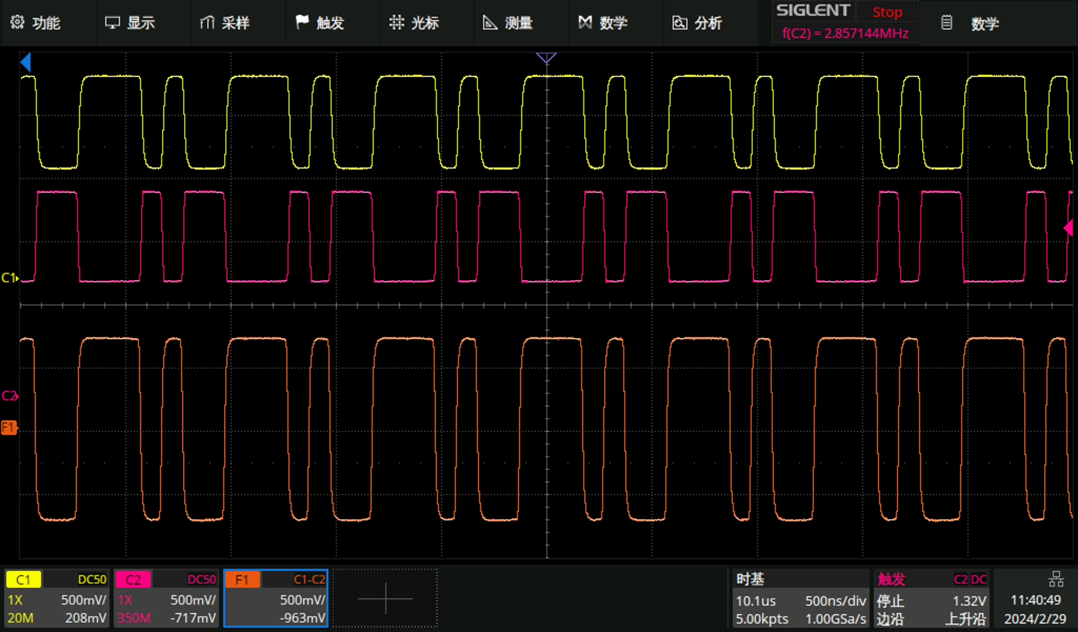Open the 数学 math M icon
Viewport: 1078px width, 632px height.
coord(585,22)
